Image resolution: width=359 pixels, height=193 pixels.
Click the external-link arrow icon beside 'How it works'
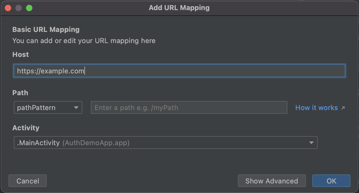[x=343, y=108]
